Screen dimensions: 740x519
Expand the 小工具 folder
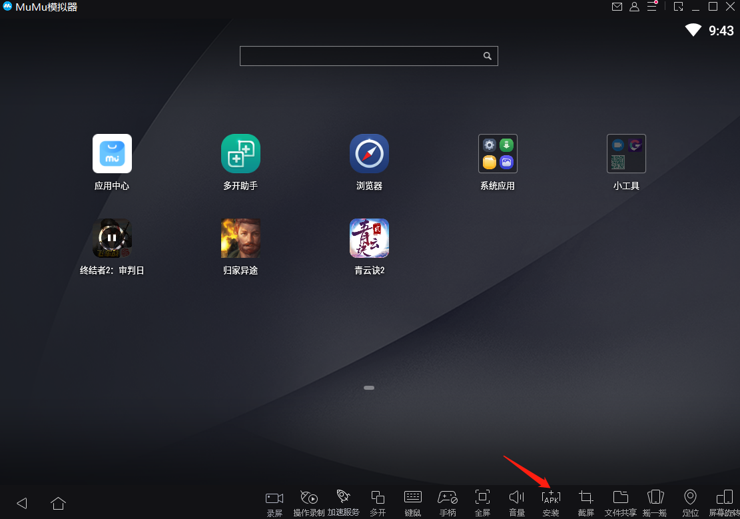click(626, 154)
